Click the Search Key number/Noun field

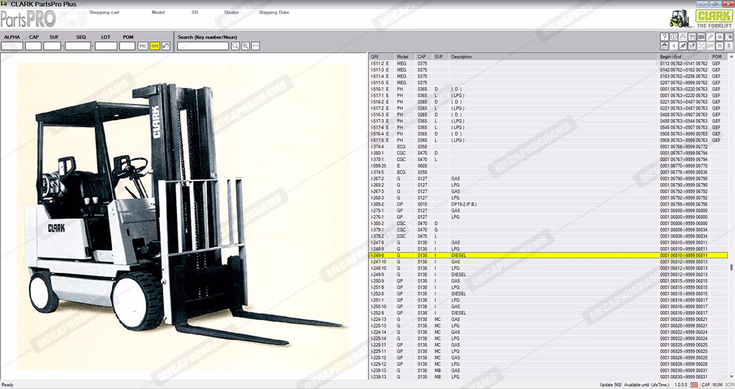pyautogui.click(x=203, y=46)
